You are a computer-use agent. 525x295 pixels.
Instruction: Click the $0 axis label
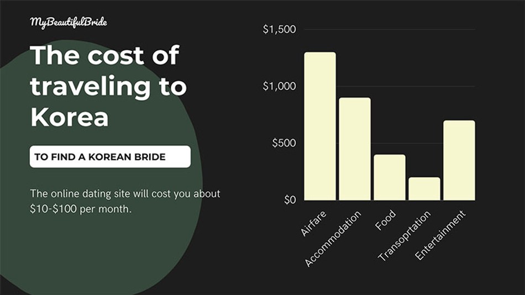tap(290, 200)
